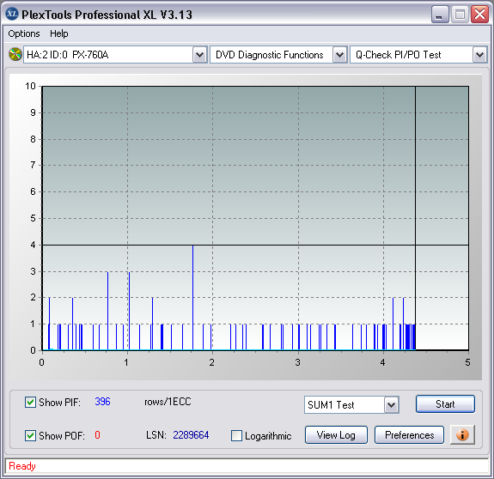Click the Start button
Image resolution: width=494 pixels, height=479 pixels.
(445, 404)
